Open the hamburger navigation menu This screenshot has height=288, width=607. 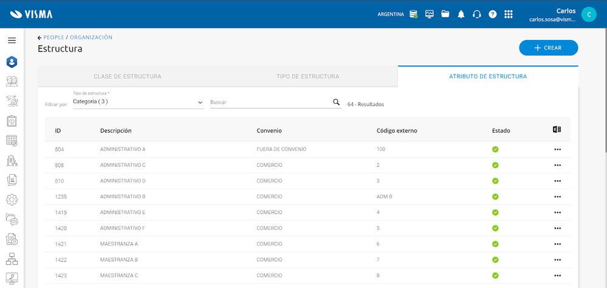point(12,41)
